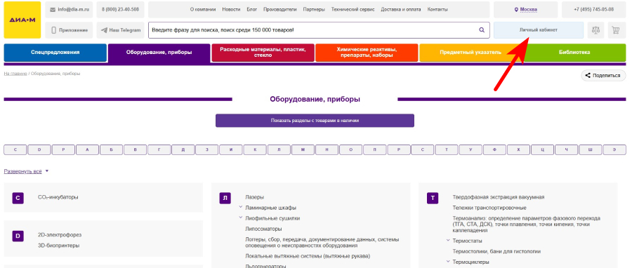
Task: Click the search magnifier icon
Action: [x=482, y=29]
